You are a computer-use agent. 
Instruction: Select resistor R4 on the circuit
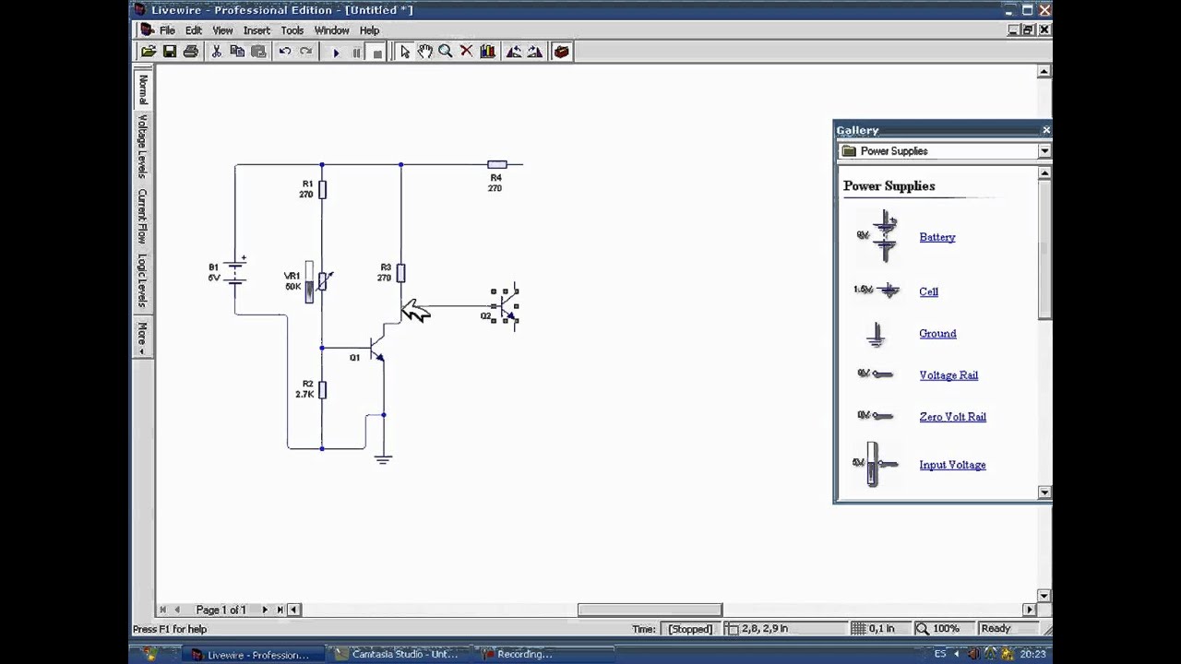point(496,164)
